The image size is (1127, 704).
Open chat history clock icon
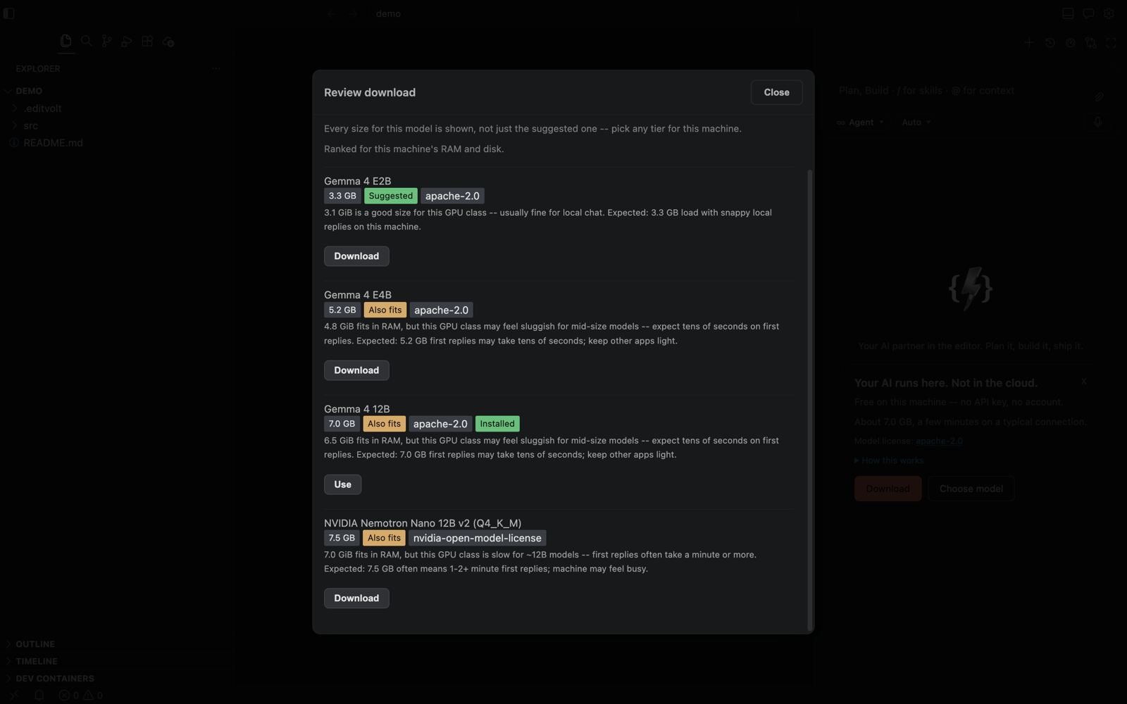[1050, 42]
